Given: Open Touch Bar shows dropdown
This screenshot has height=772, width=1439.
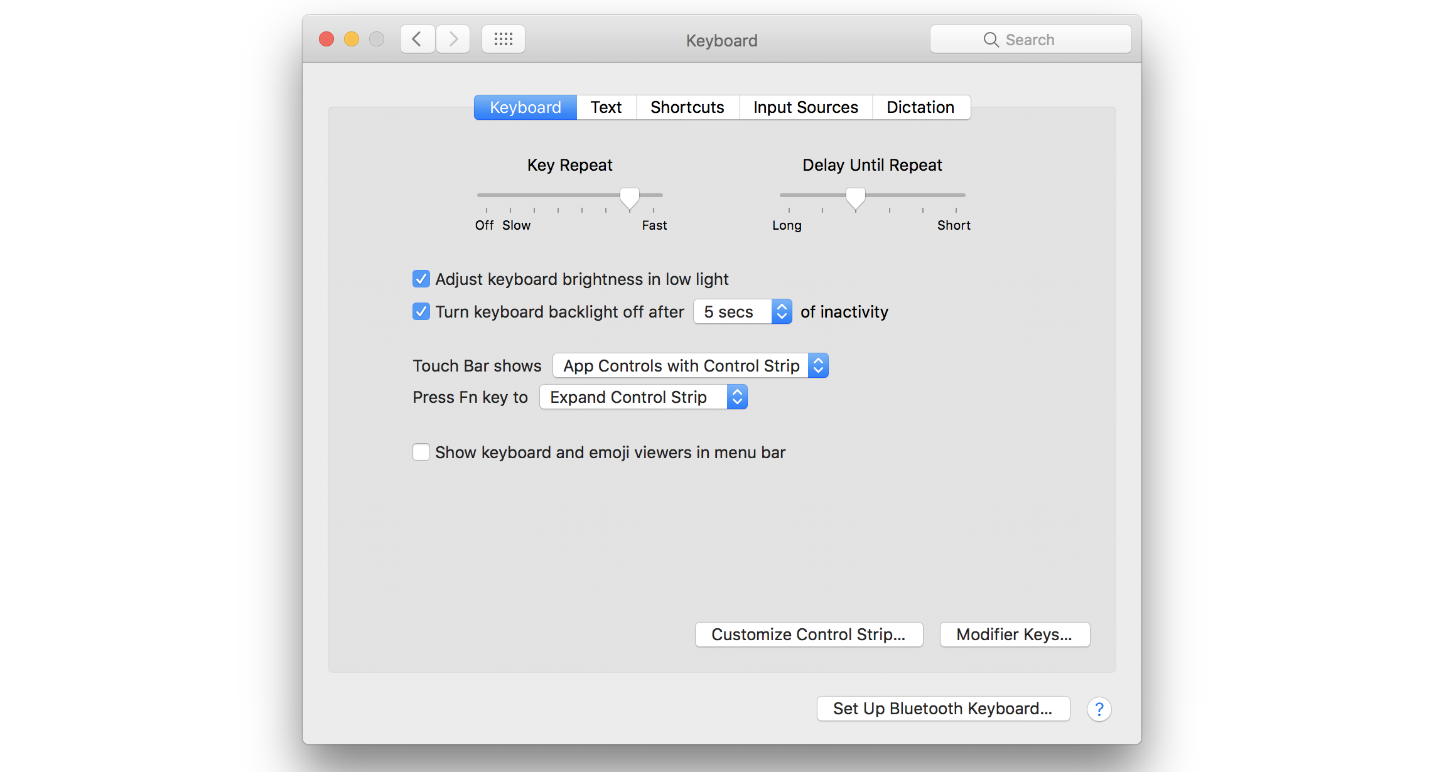Looking at the screenshot, I should tap(691, 366).
